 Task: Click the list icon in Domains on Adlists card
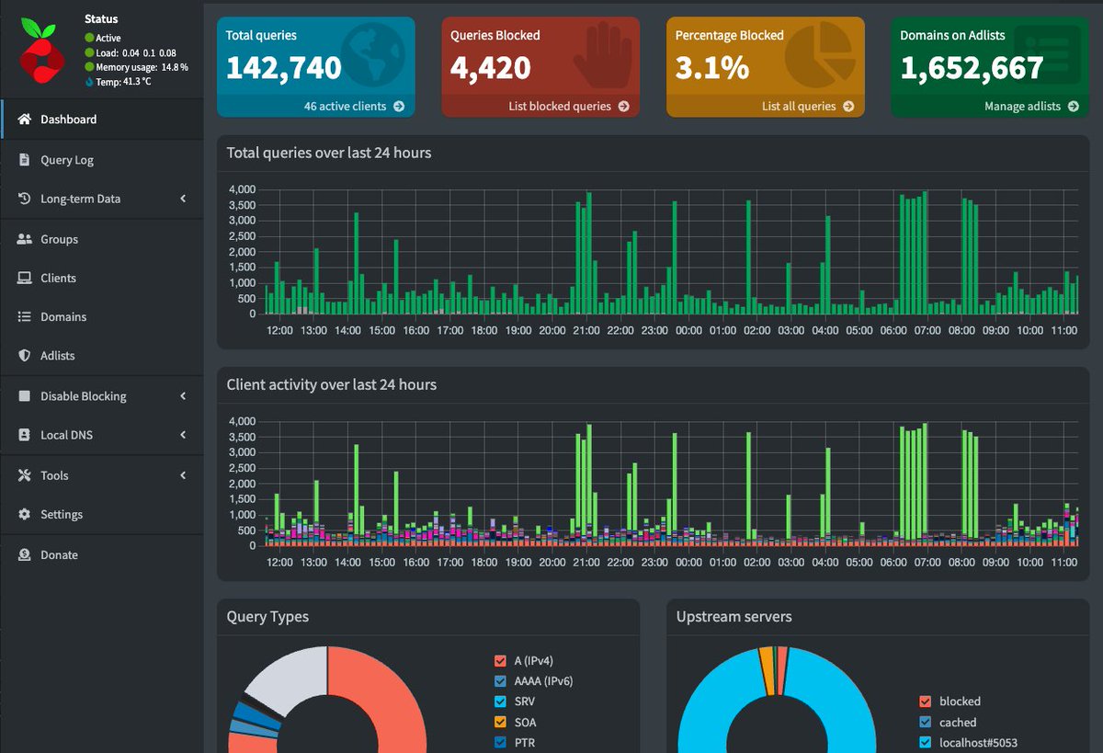[1048, 55]
